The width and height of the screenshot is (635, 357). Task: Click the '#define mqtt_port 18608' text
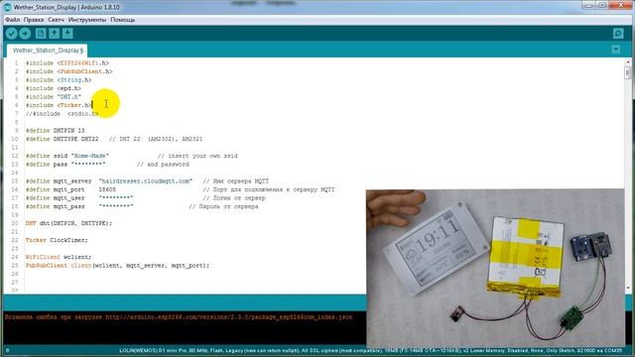(70, 189)
